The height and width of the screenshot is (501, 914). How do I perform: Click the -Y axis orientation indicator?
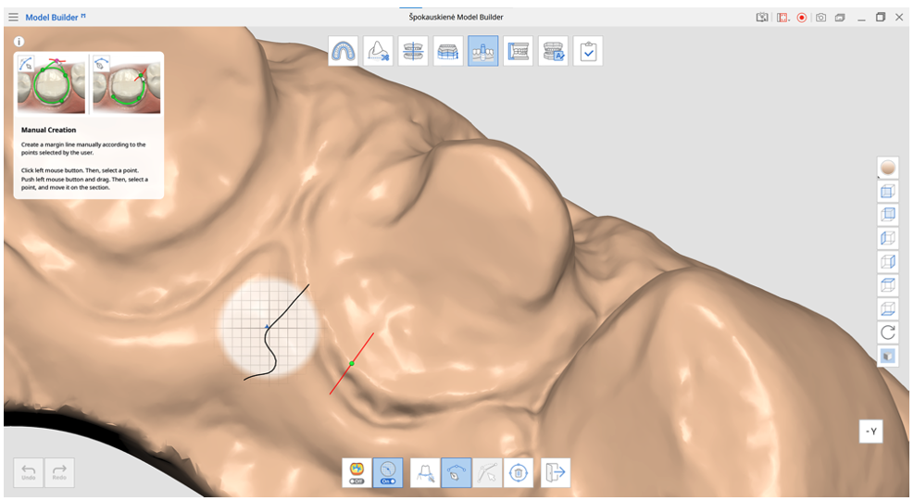click(870, 432)
